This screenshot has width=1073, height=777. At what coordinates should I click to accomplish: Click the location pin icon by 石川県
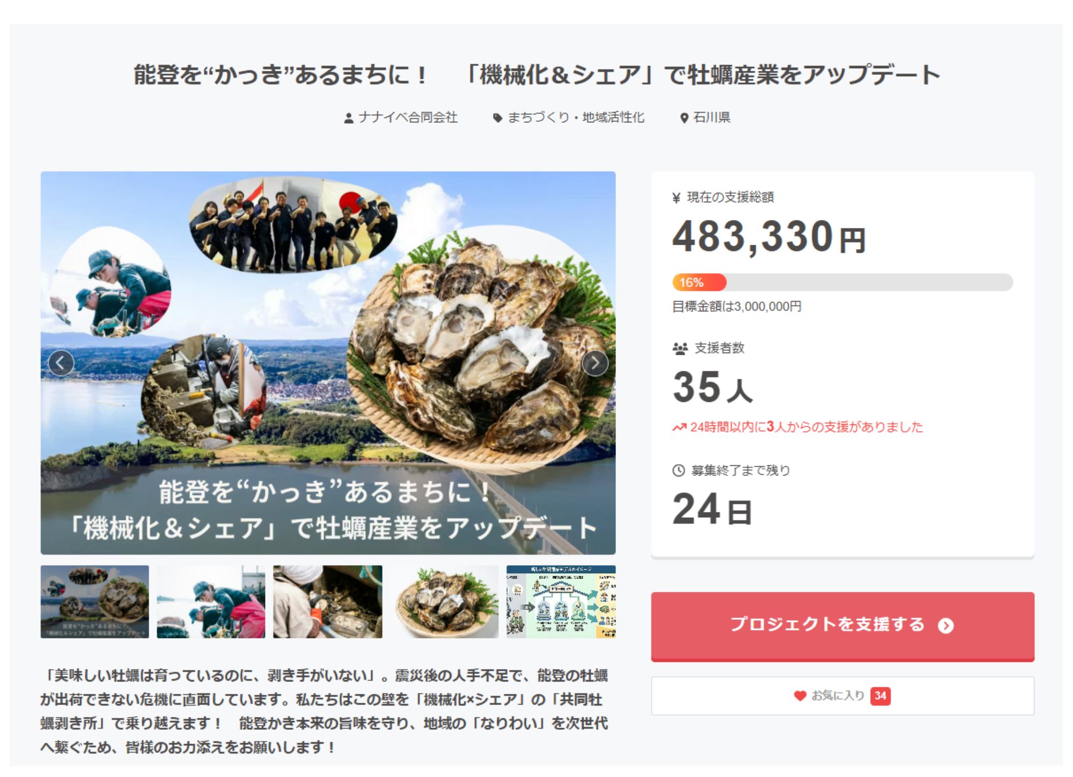[x=684, y=118]
